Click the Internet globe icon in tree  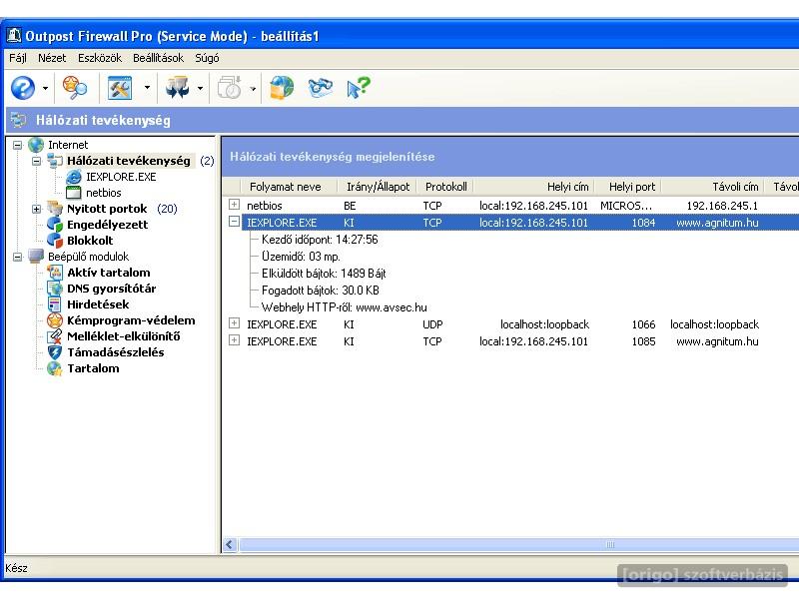[x=36, y=145]
